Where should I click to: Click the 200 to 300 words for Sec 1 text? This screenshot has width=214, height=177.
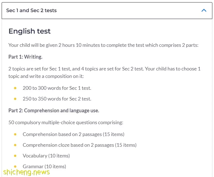coord(57,88)
